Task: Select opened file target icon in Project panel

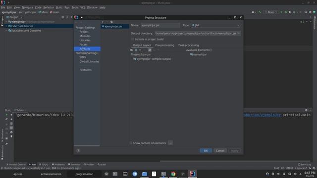Action: pos(63,17)
